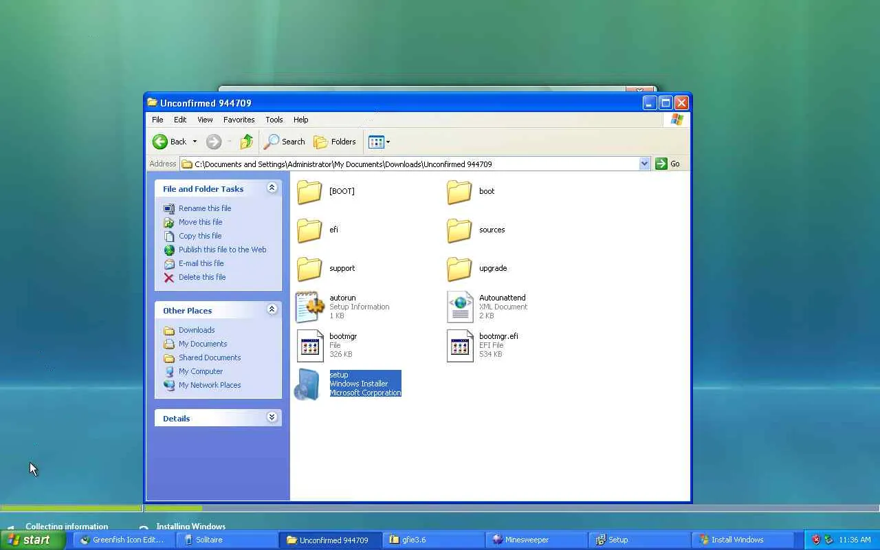
Task: Open the Views dropdown arrow
Action: [388, 142]
